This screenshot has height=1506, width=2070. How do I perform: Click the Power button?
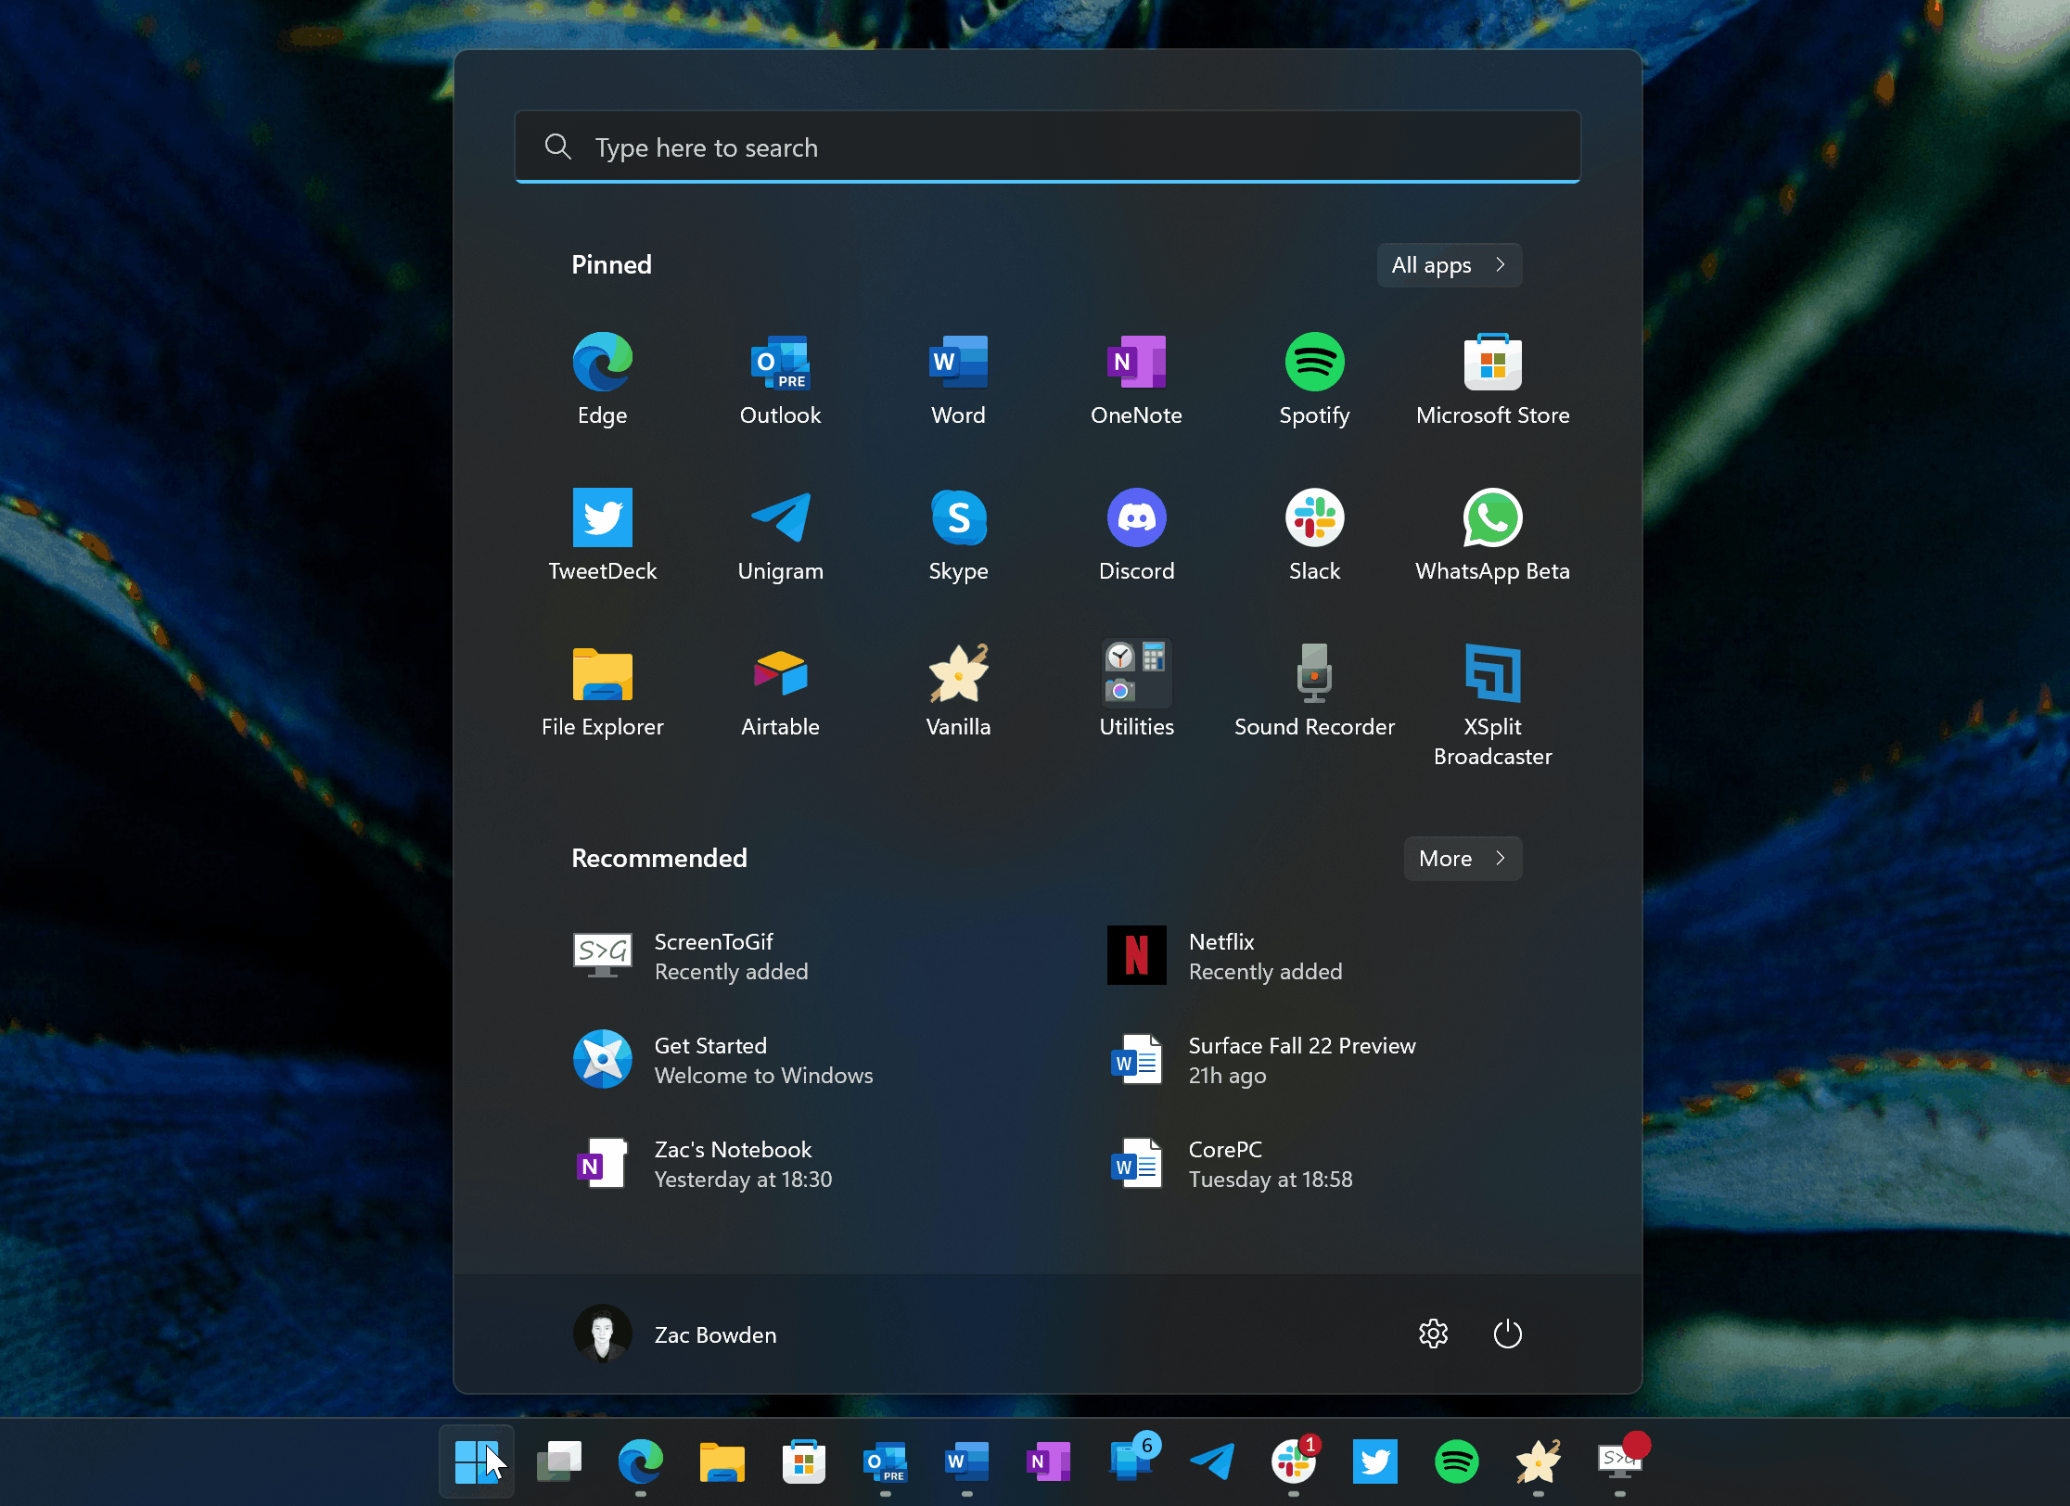1508,1334
